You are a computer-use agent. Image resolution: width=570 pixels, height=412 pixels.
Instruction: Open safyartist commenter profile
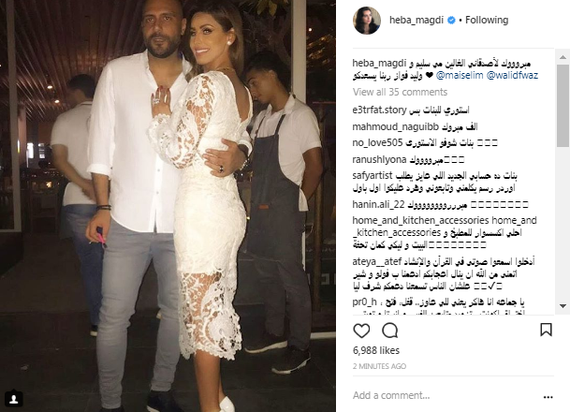(x=373, y=176)
